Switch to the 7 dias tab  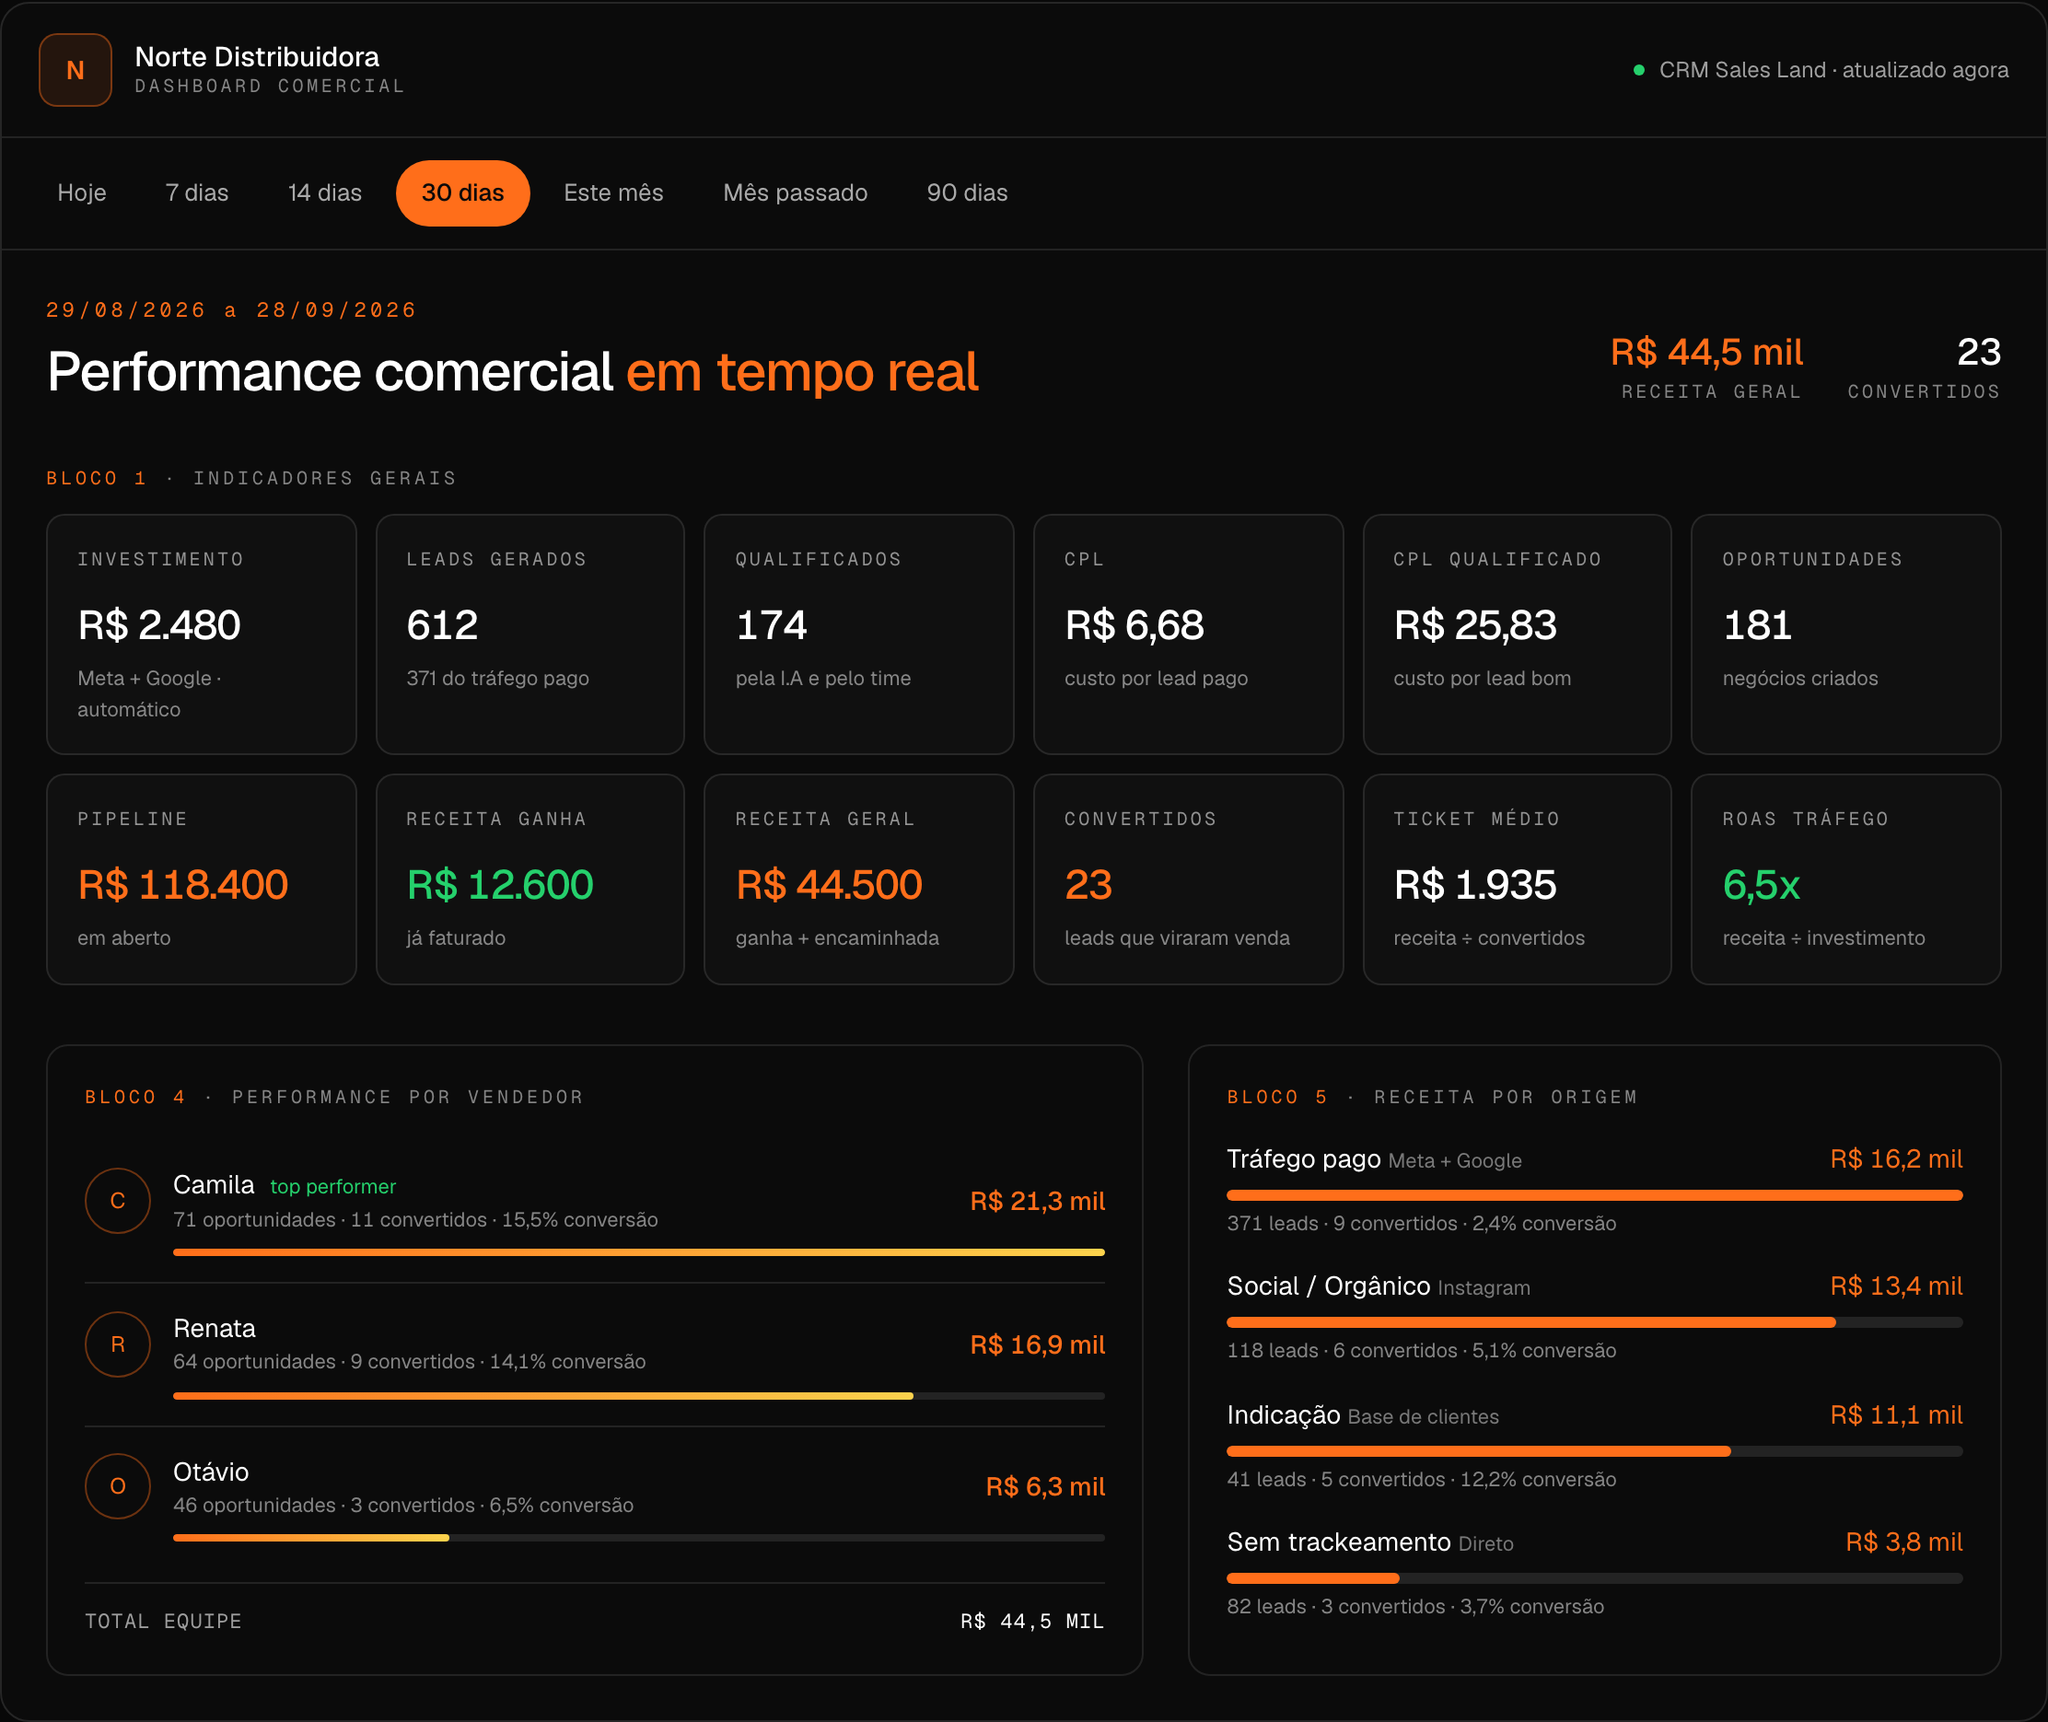tap(197, 193)
